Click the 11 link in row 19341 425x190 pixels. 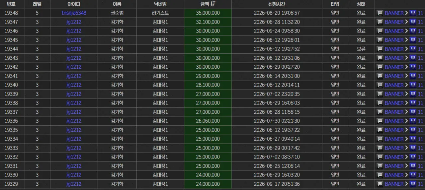point(420,76)
